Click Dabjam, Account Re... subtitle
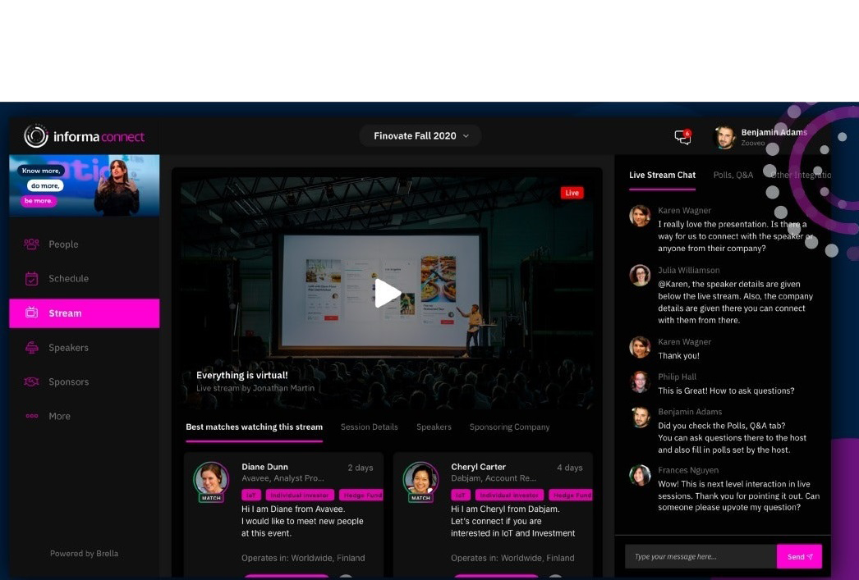859x580 pixels. 494,478
